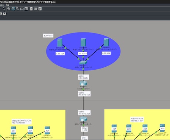This screenshot has height=140, width=170.
Task: Click the highlighted Zoom Reset magnifier icon
Action: click(x=13, y=9)
